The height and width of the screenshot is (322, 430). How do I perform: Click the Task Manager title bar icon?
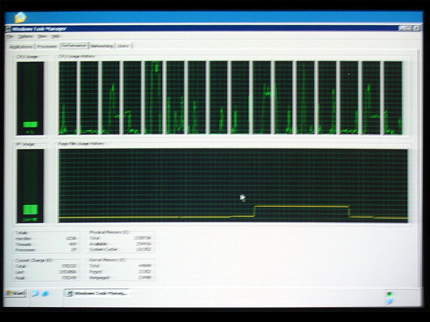pyautogui.click(x=8, y=29)
